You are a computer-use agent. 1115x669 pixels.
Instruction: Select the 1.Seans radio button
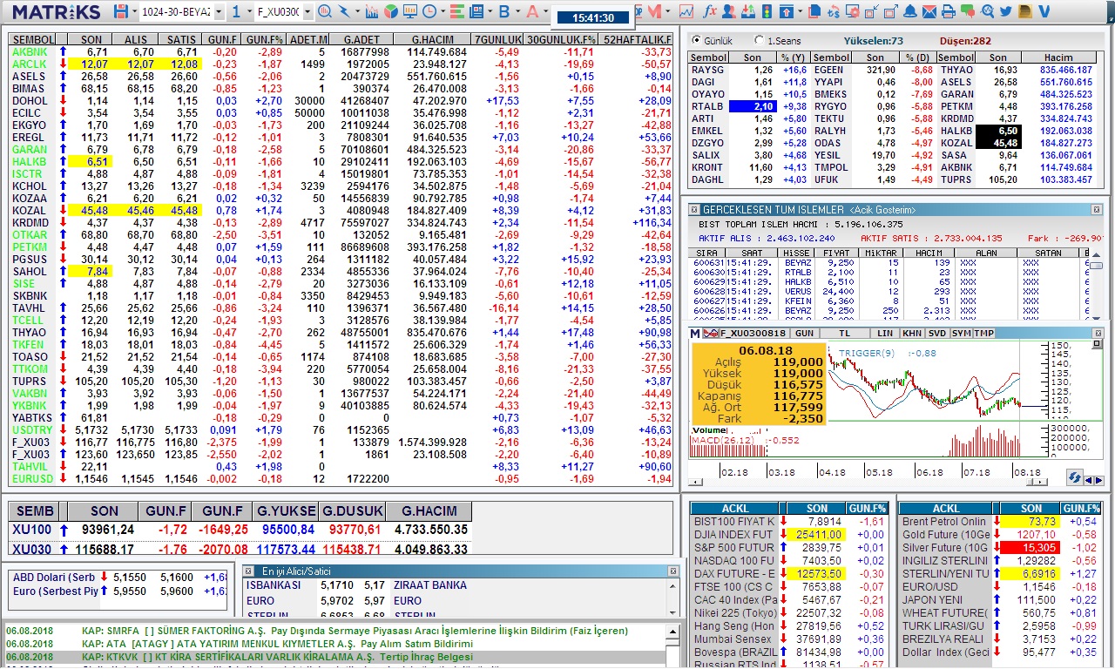click(759, 41)
